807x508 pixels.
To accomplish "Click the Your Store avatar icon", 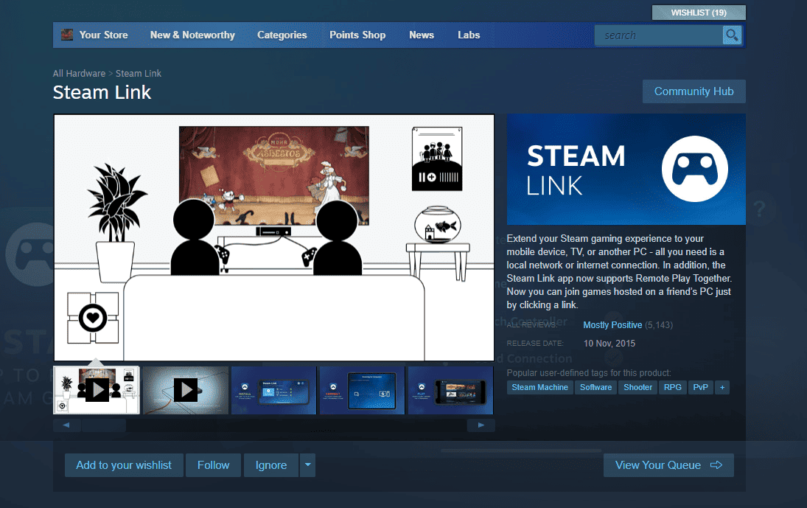I will pyautogui.click(x=67, y=35).
